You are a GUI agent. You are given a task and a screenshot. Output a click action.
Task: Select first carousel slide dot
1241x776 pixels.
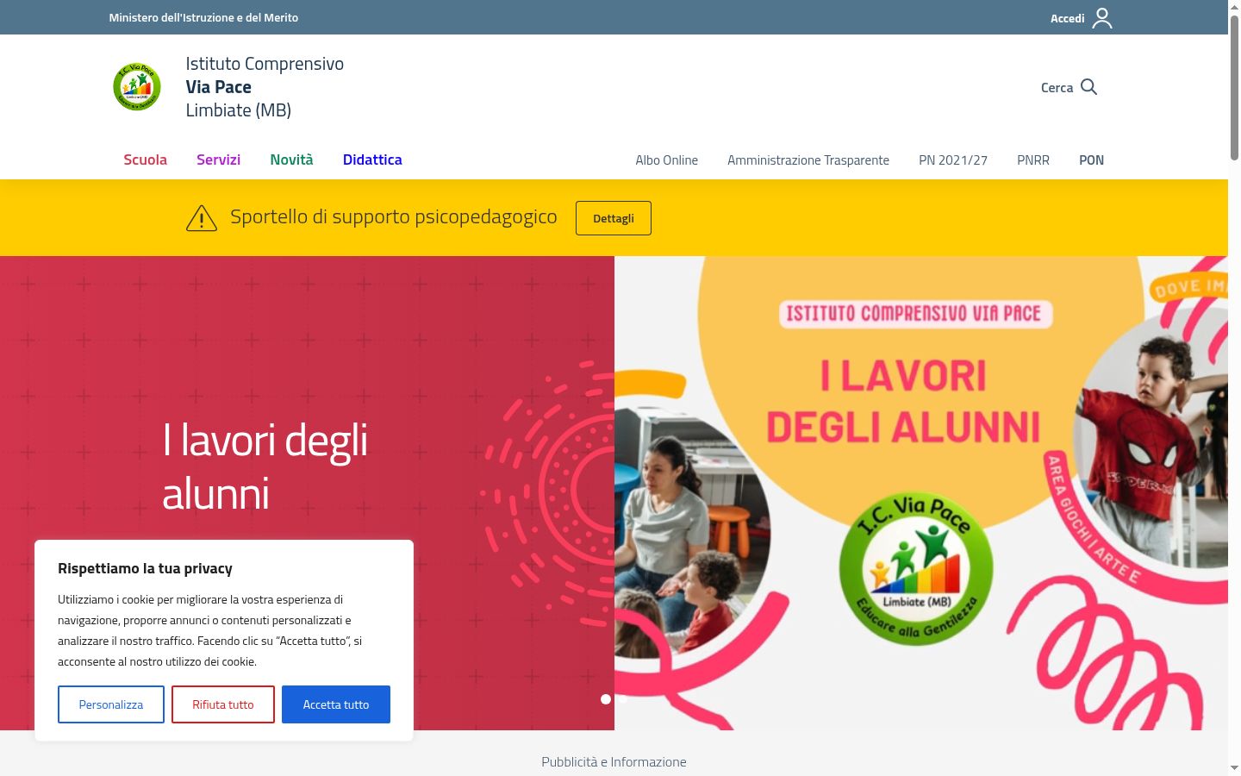point(606,699)
